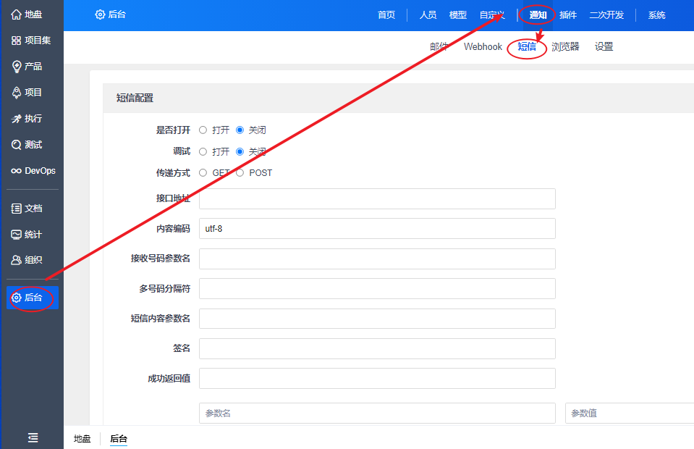The image size is (694, 449).
Task: Open DevOps from the sidebar
Action: (33, 171)
